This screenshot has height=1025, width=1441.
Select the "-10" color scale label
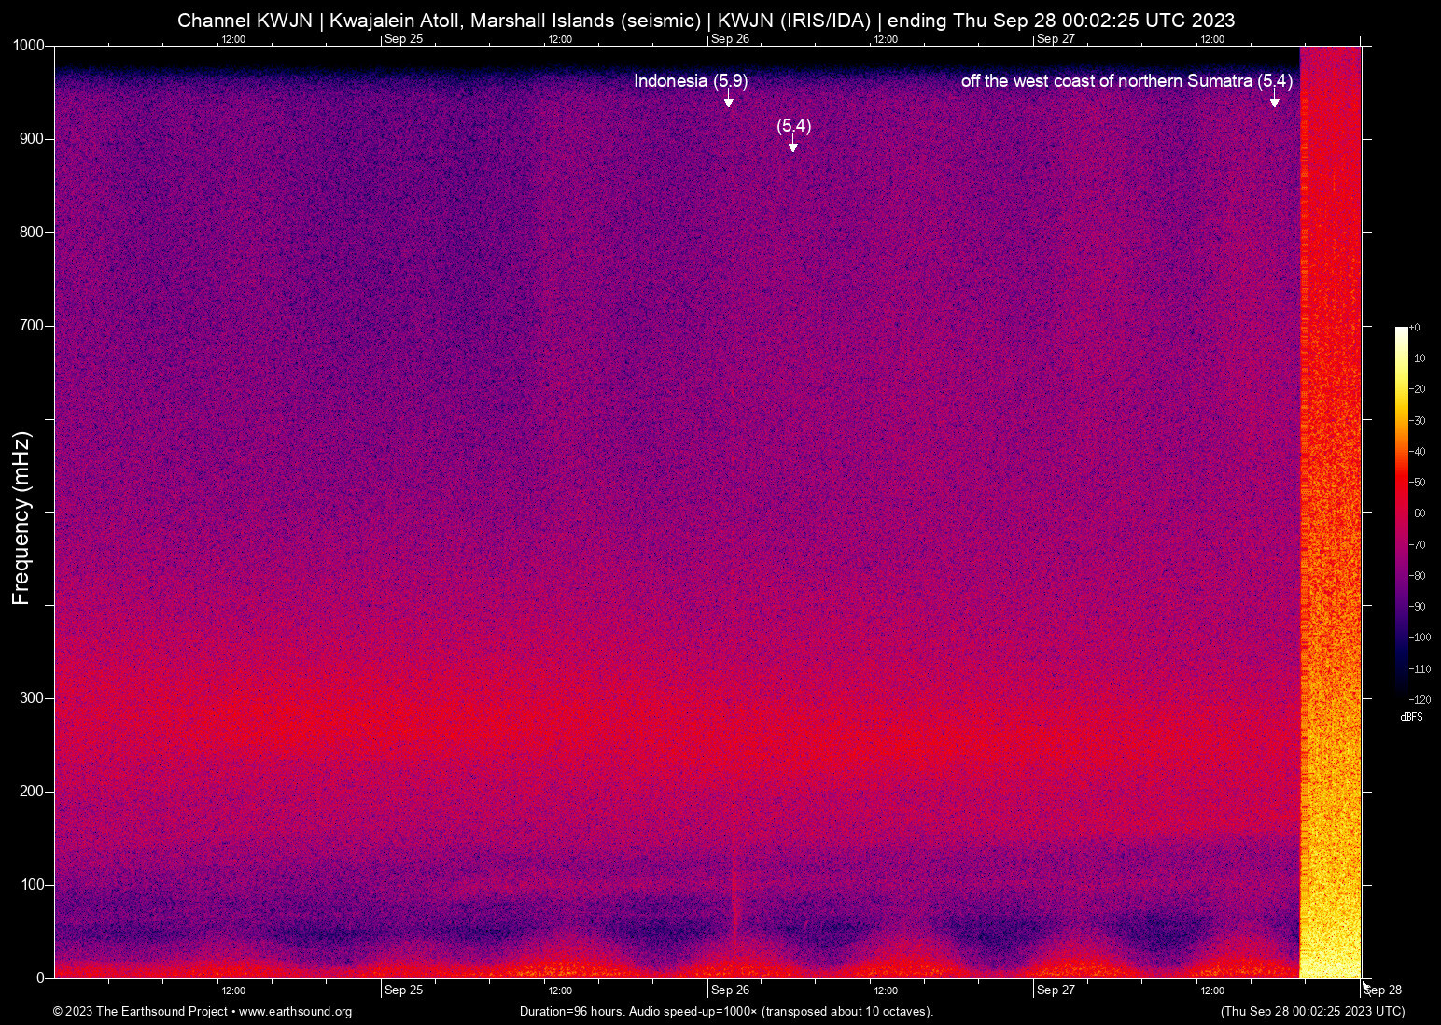point(1417,358)
